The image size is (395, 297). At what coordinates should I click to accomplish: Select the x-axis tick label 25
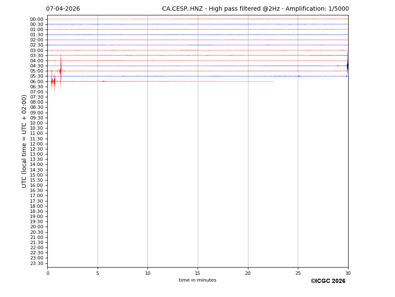click(298, 273)
